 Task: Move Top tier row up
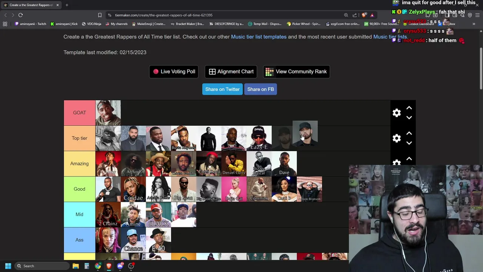pyautogui.click(x=409, y=133)
